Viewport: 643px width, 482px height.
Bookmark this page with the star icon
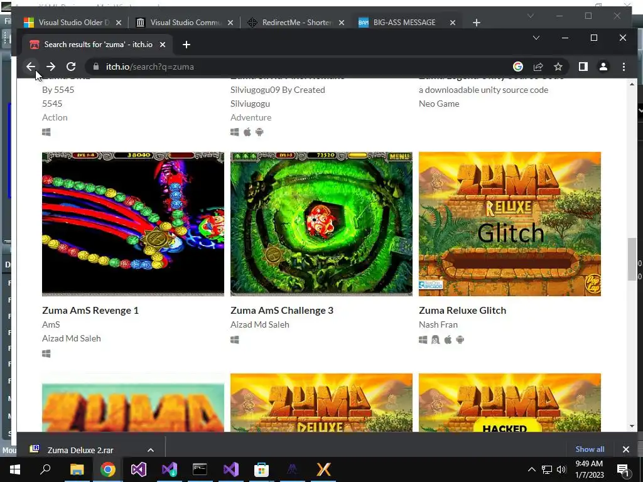pos(558,67)
